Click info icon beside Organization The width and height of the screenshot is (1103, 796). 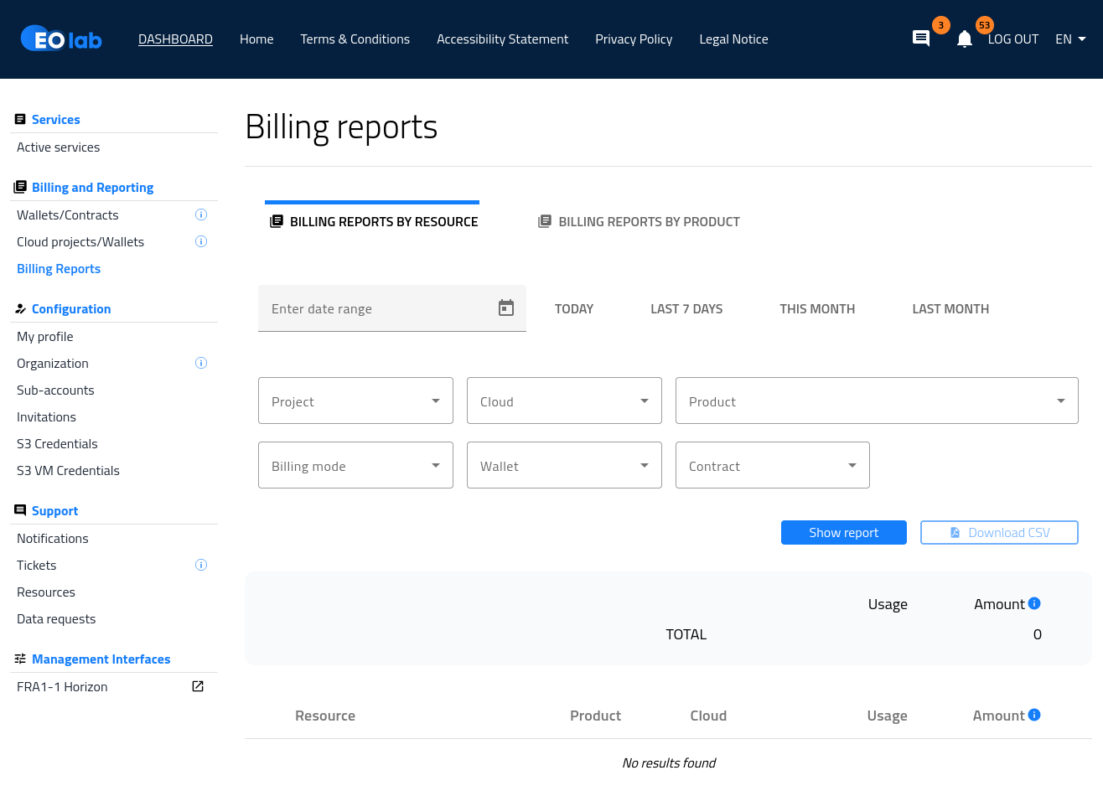(x=201, y=363)
